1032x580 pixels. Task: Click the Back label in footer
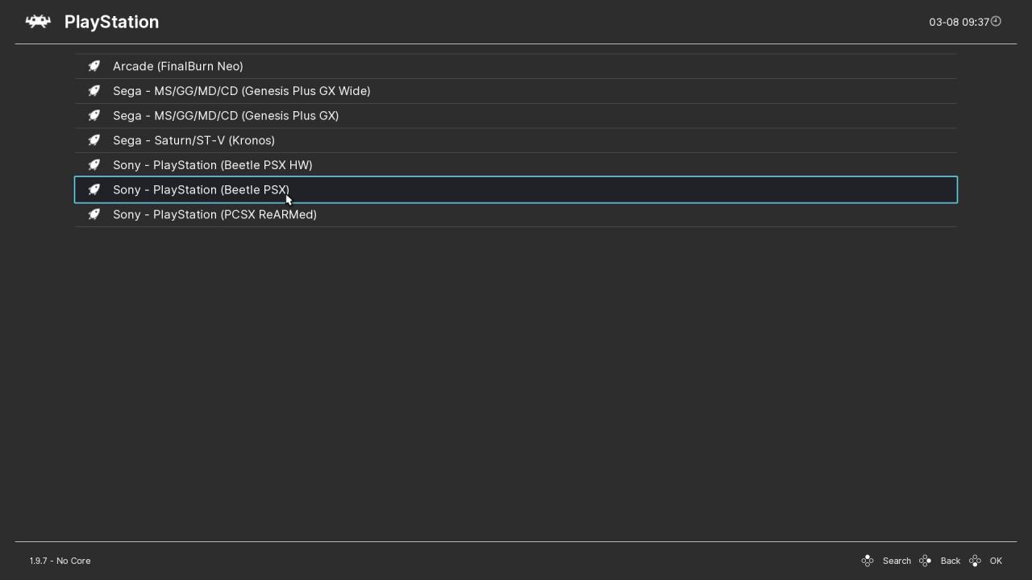951,561
